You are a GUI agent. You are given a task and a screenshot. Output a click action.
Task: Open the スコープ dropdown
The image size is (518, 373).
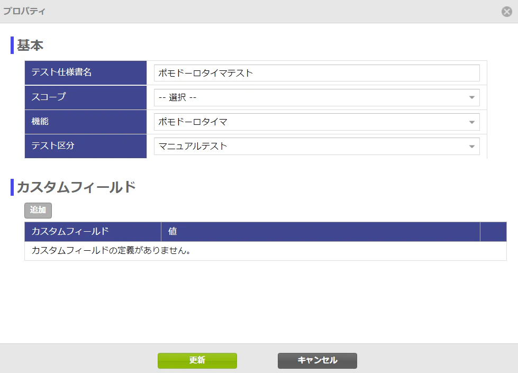(x=316, y=97)
